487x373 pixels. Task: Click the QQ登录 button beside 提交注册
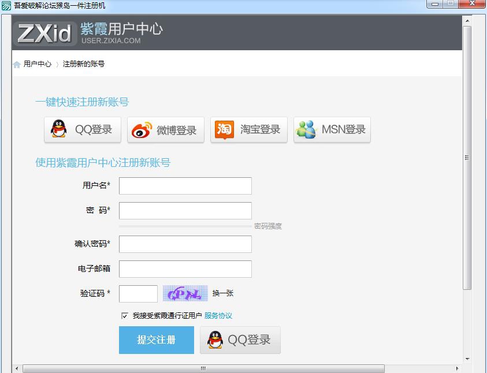pyautogui.click(x=240, y=340)
